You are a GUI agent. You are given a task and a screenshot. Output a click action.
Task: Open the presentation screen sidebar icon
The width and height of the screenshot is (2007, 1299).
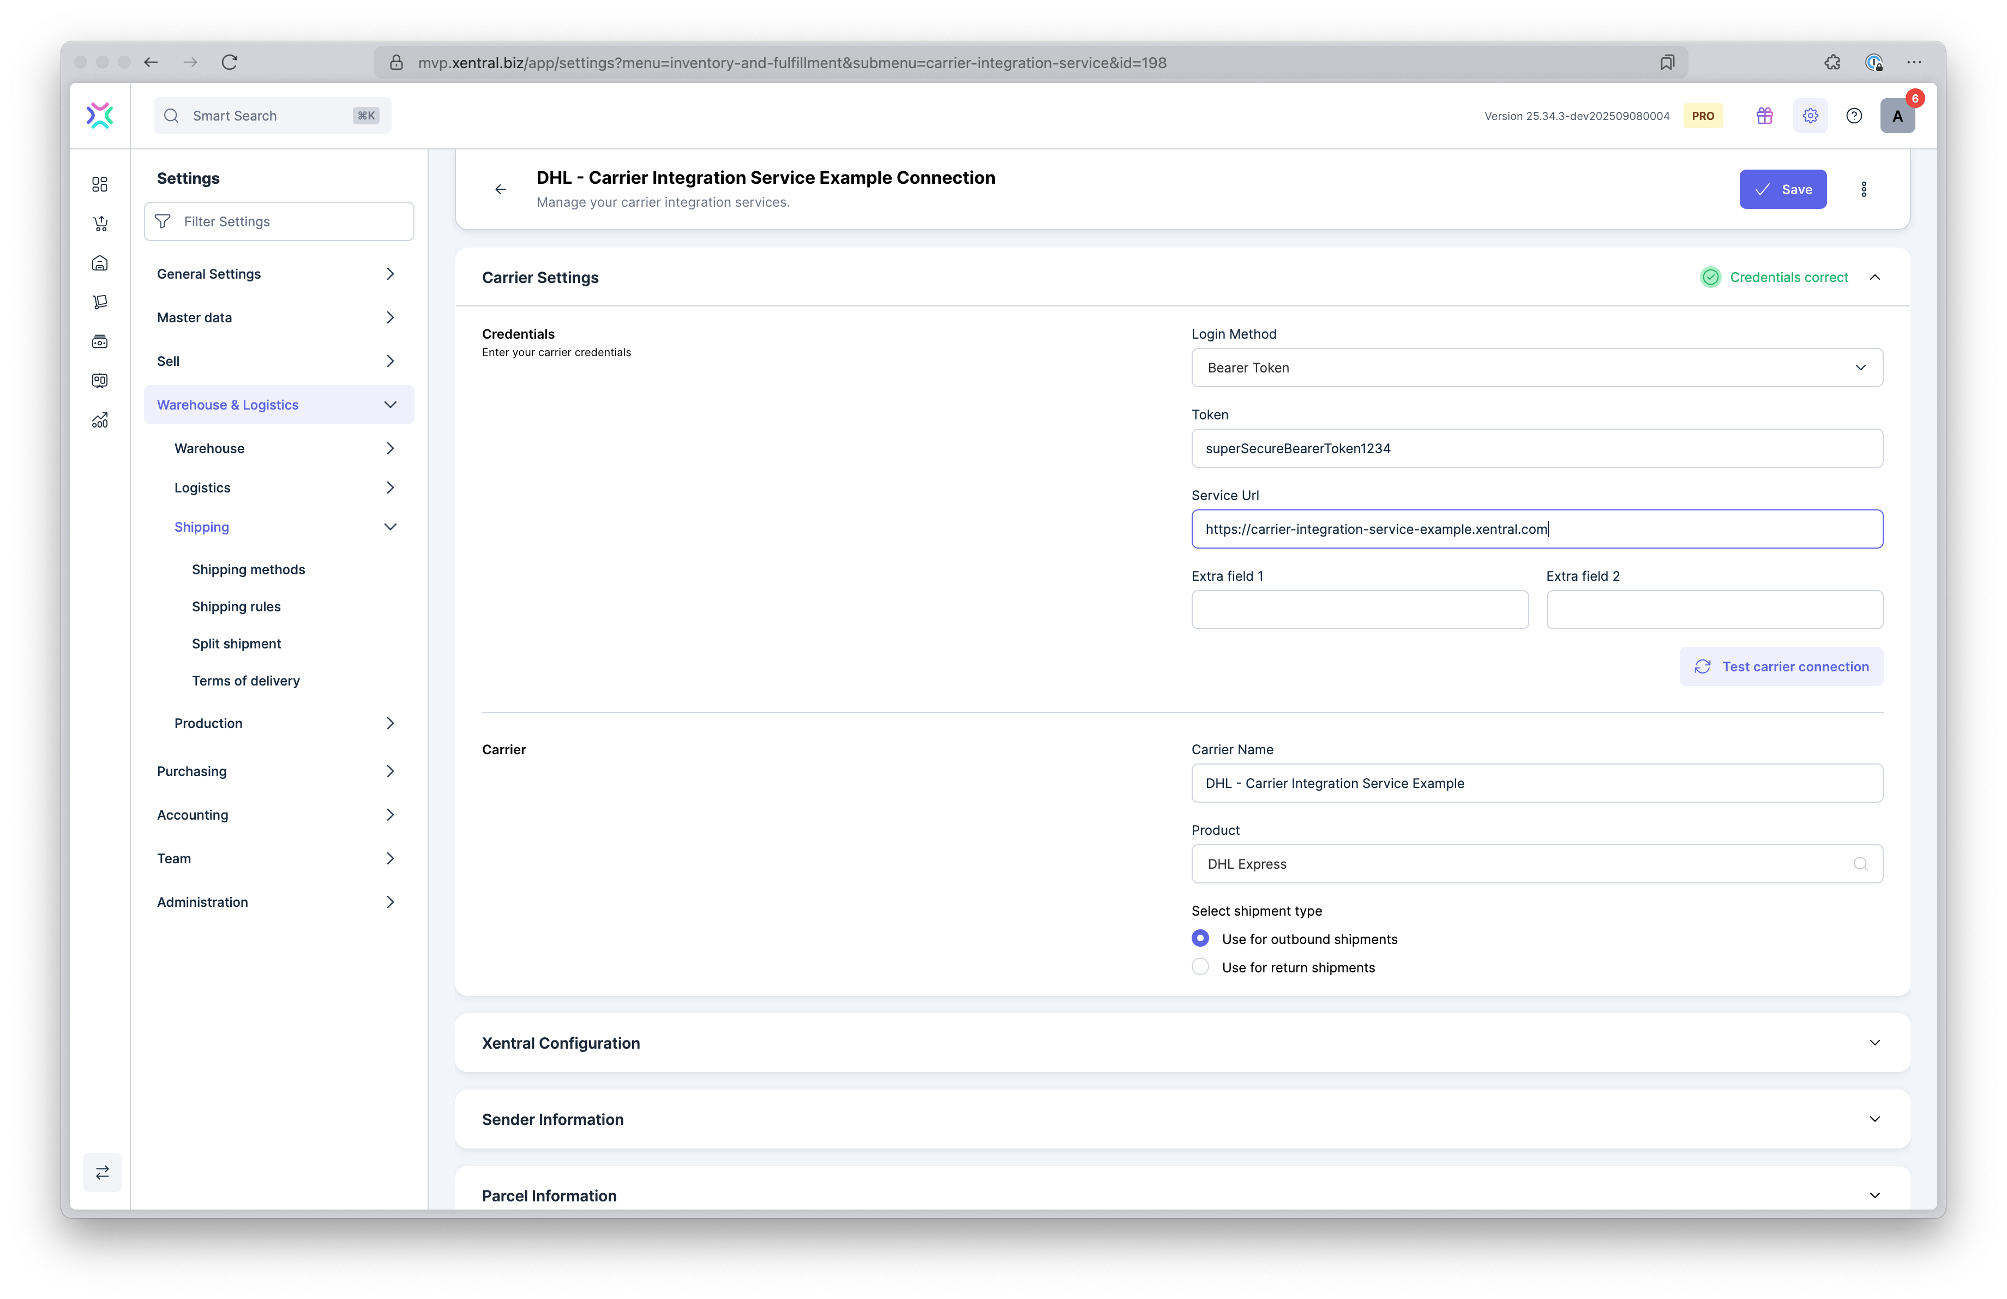[99, 380]
